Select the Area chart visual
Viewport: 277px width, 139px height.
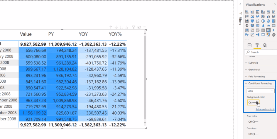pos(252,17)
